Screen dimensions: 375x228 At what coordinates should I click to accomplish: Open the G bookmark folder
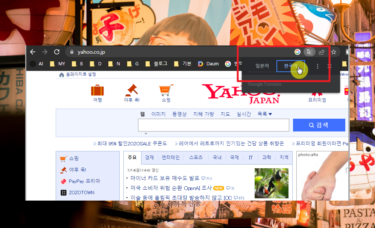(x=133, y=64)
